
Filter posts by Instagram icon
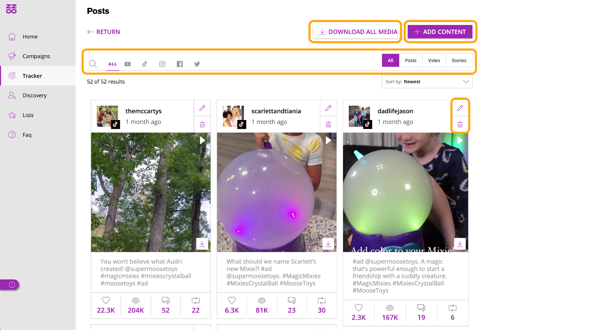162,64
